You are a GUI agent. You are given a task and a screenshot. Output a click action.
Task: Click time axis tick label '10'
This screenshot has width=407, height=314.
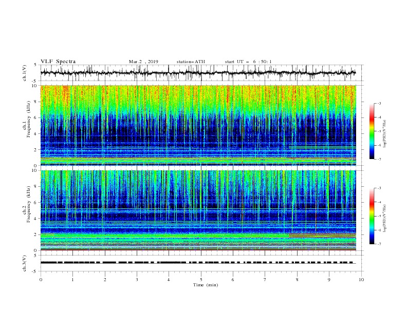point(361,280)
